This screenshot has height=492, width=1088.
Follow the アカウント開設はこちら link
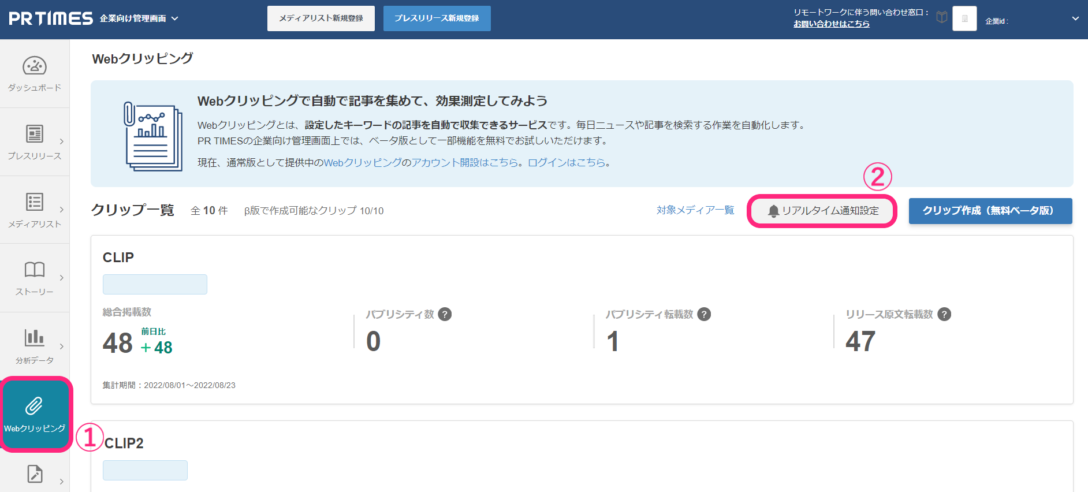(x=465, y=163)
